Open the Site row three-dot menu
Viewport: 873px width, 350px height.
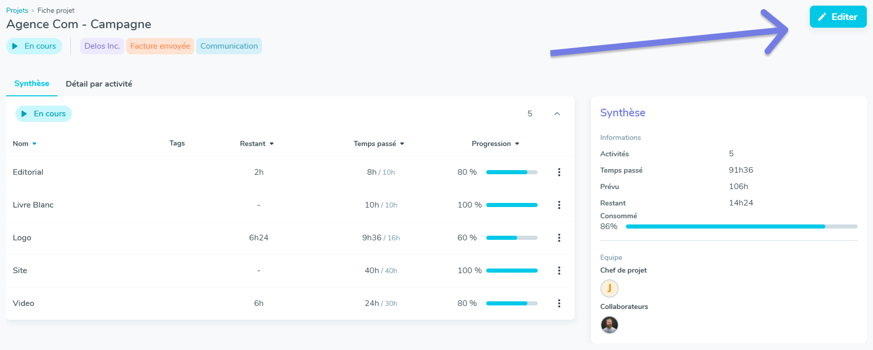pyautogui.click(x=559, y=271)
